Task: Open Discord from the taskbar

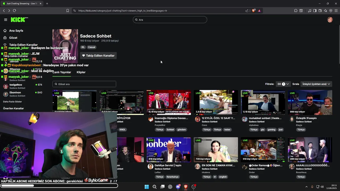Action: [178, 187]
